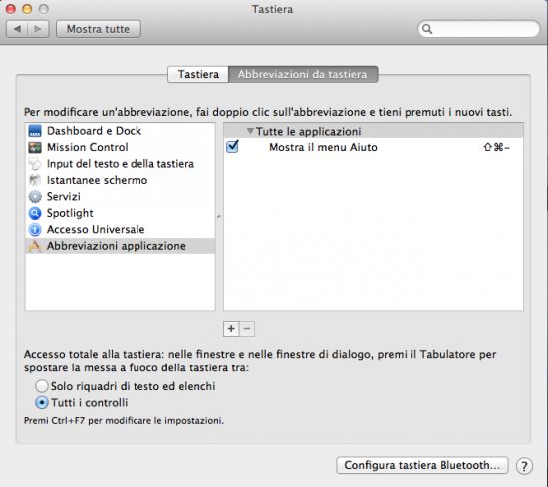Click the split divider handle between lists
The image size is (548, 487).
coord(219,216)
